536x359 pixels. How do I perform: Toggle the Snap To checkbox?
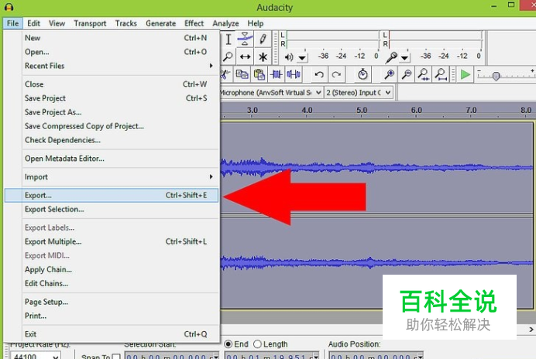tap(116, 357)
